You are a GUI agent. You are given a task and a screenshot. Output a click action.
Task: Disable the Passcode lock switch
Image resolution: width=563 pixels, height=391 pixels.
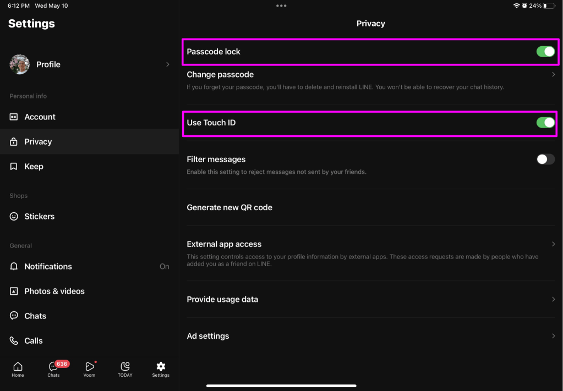coord(545,52)
